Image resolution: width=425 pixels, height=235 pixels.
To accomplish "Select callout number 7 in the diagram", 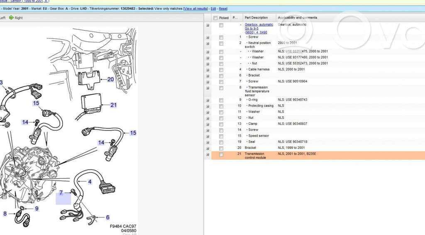I will 61,193.
